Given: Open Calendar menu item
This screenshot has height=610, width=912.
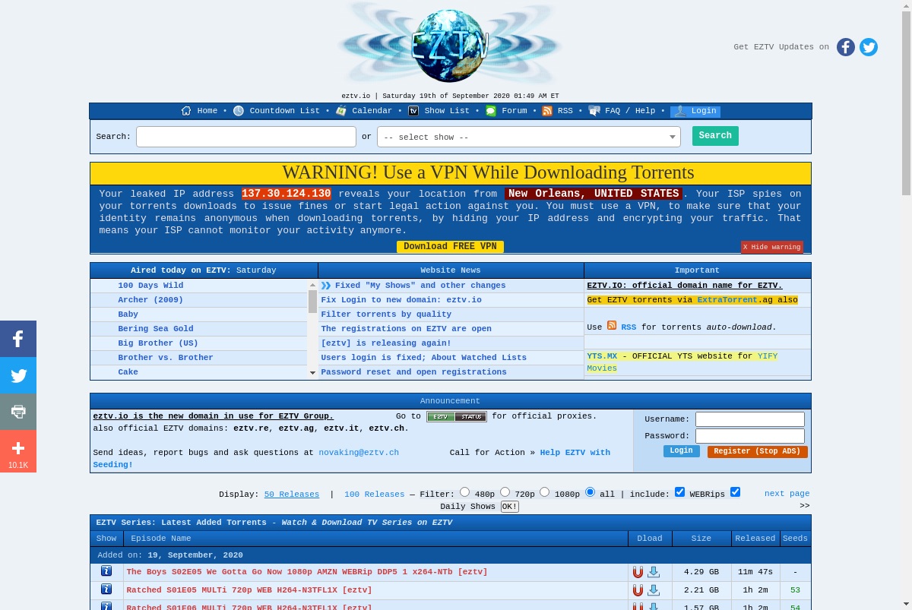Looking at the screenshot, I should [x=372, y=111].
